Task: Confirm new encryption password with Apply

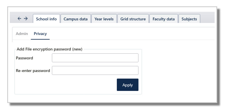Action: pos(127,85)
